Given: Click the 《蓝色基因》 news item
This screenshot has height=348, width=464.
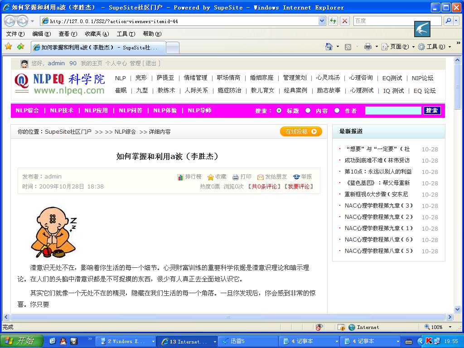Looking at the screenshot, I should click(377, 183).
